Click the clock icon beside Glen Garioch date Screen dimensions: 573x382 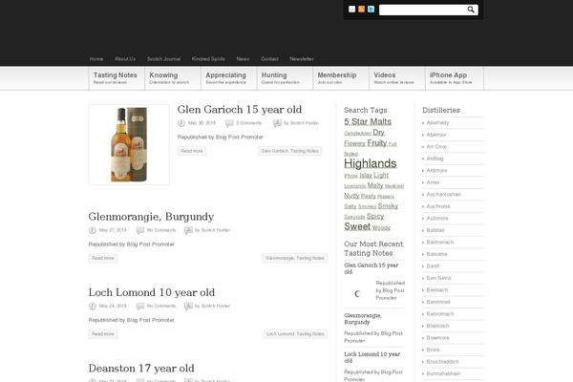pyautogui.click(x=181, y=123)
